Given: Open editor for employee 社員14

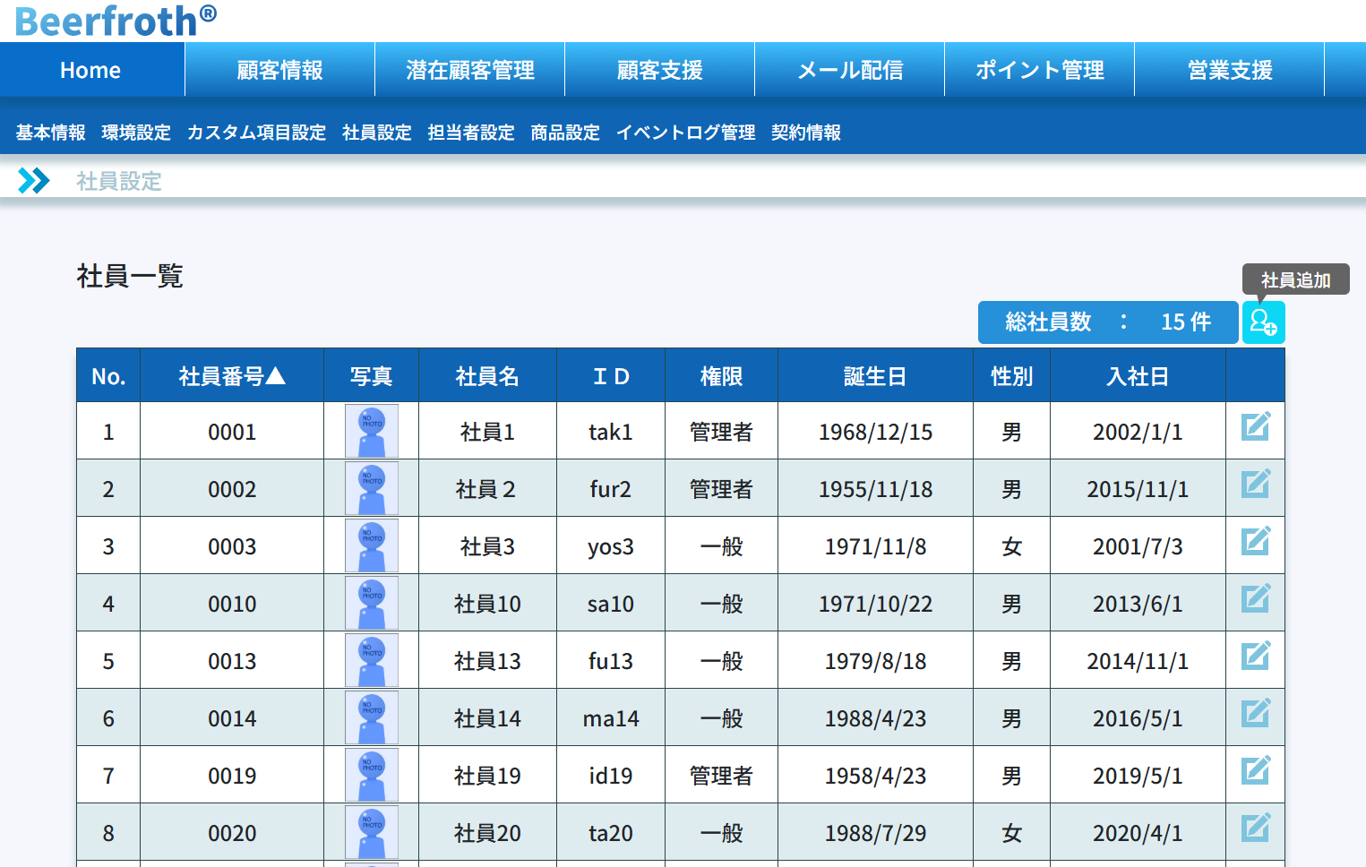Looking at the screenshot, I should 1255,714.
